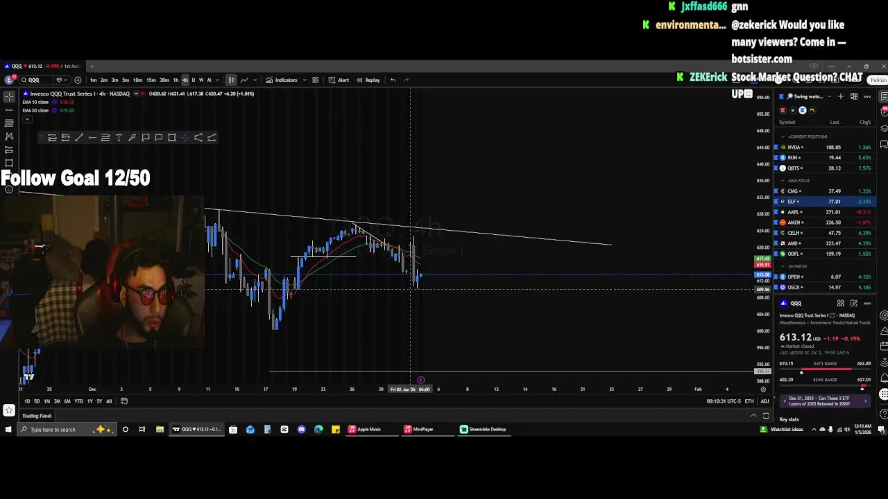
Task: Pick the diagonal trend line in favorites toolbar
Action: pyautogui.click(x=79, y=137)
